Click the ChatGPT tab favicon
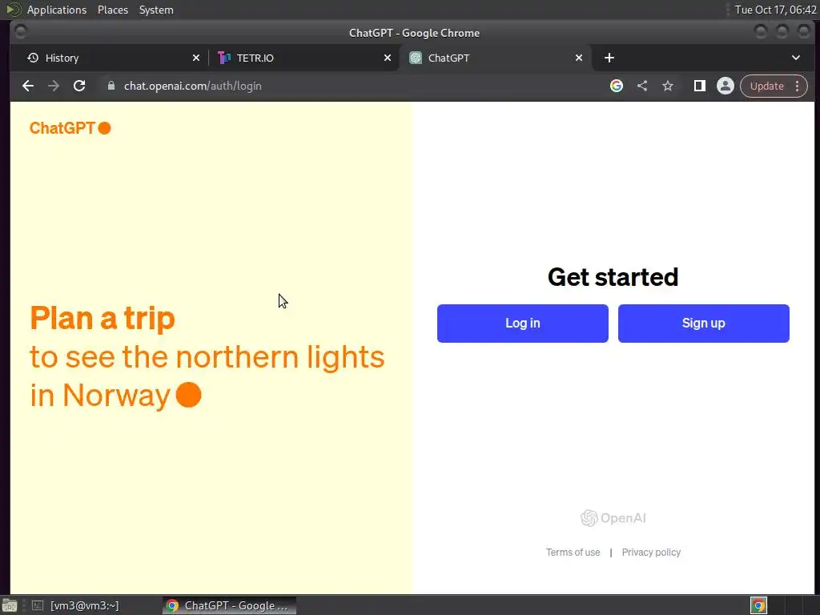The height and width of the screenshot is (615, 820). click(416, 58)
